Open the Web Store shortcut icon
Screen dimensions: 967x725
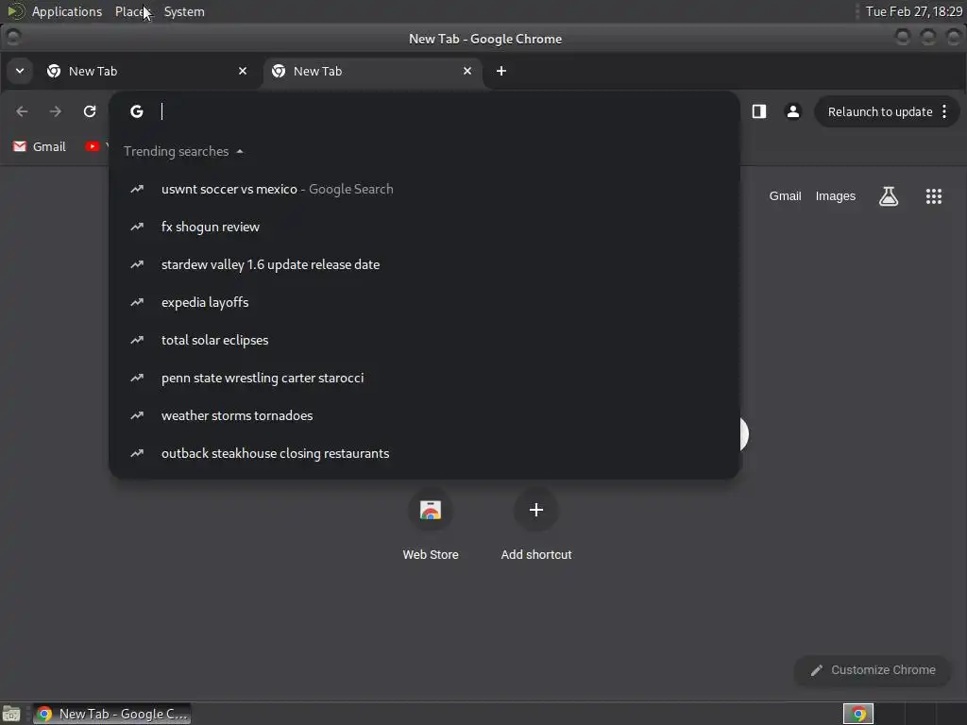(x=431, y=510)
